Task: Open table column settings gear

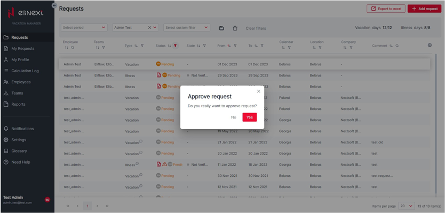Action: (x=430, y=45)
